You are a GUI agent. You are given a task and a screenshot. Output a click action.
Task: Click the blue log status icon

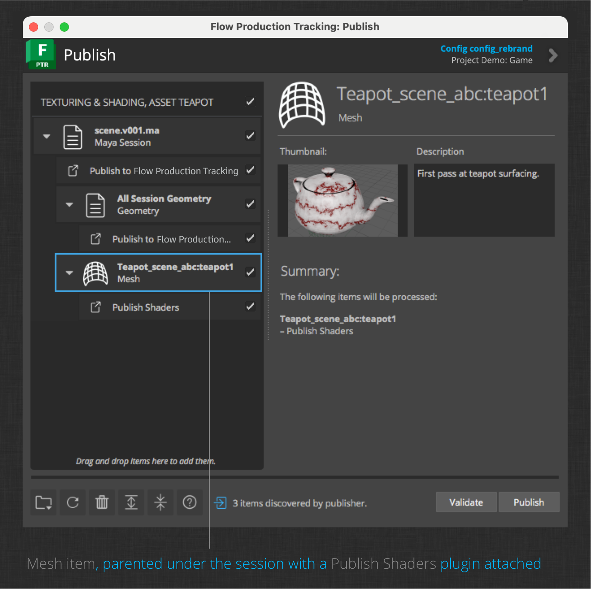click(220, 503)
